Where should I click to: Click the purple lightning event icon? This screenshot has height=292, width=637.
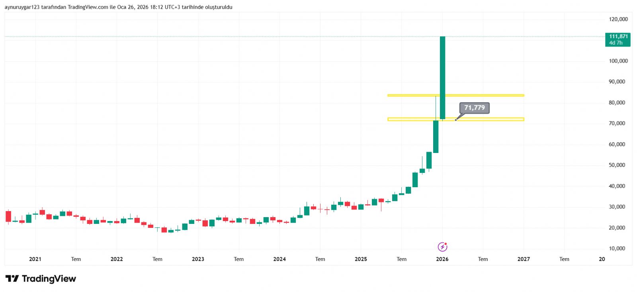(442, 247)
